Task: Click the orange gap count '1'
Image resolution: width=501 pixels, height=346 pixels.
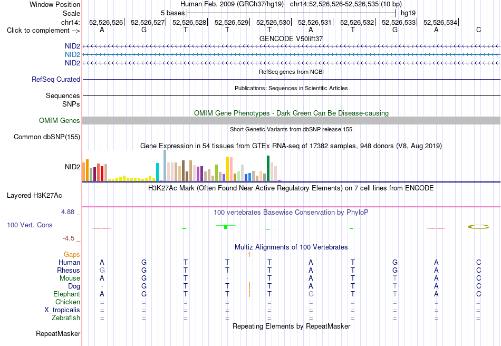Action: point(249,255)
